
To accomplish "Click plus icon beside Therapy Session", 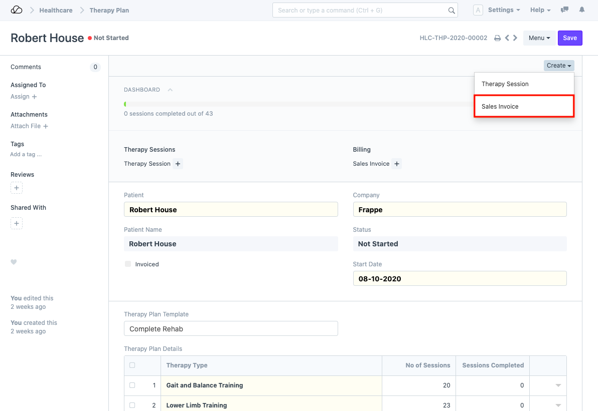I will (178, 164).
